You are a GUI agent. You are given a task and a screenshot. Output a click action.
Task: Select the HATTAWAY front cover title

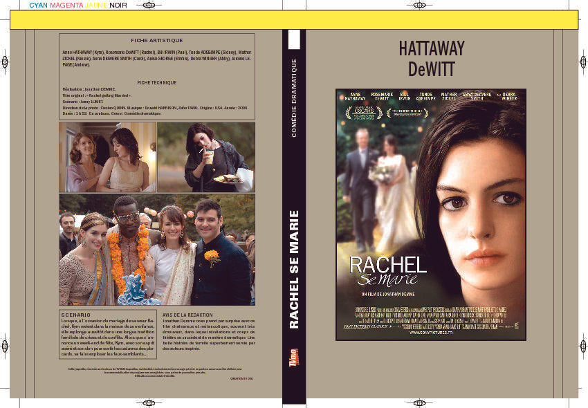[x=432, y=48]
